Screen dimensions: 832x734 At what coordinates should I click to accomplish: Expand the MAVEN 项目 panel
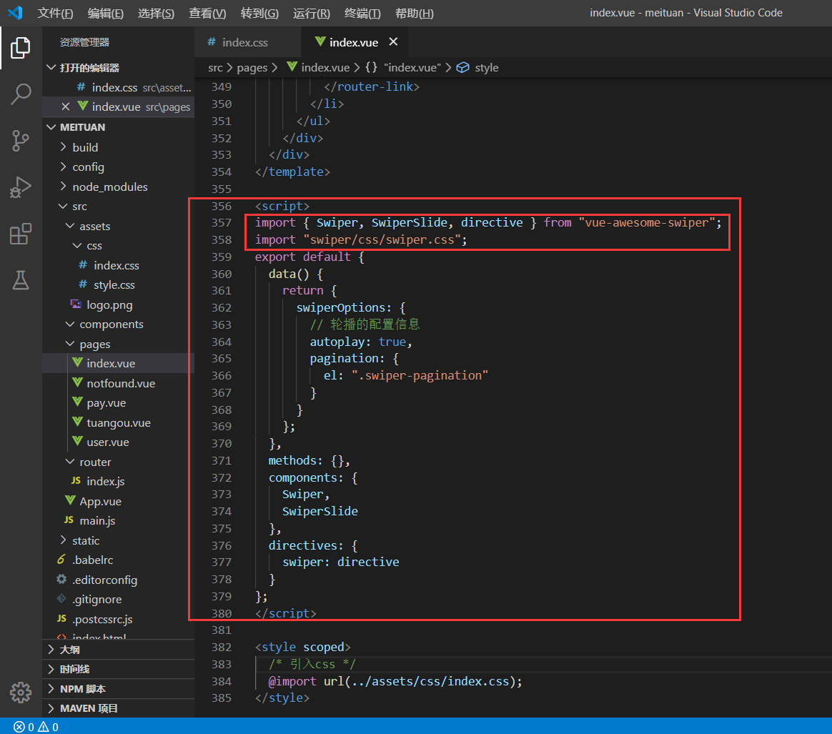(x=118, y=708)
